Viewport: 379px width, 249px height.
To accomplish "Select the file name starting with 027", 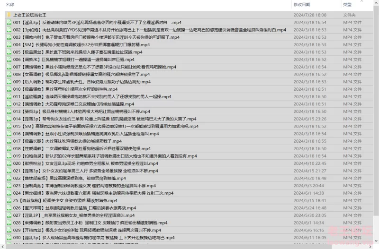I will (x=74, y=215).
